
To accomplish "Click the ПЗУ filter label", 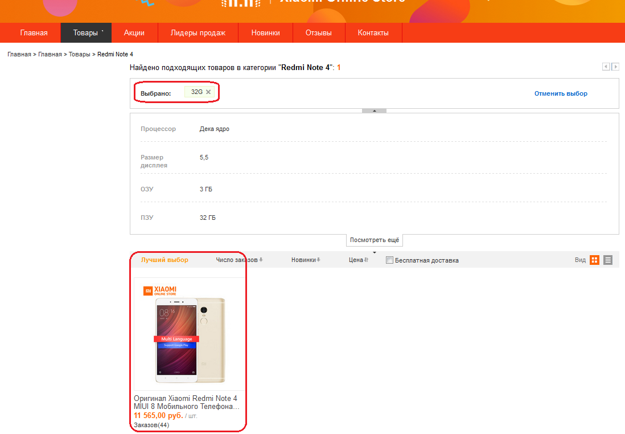I will click(147, 218).
